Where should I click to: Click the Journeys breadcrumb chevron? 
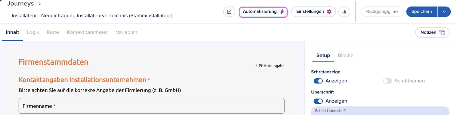(x=40, y=4)
